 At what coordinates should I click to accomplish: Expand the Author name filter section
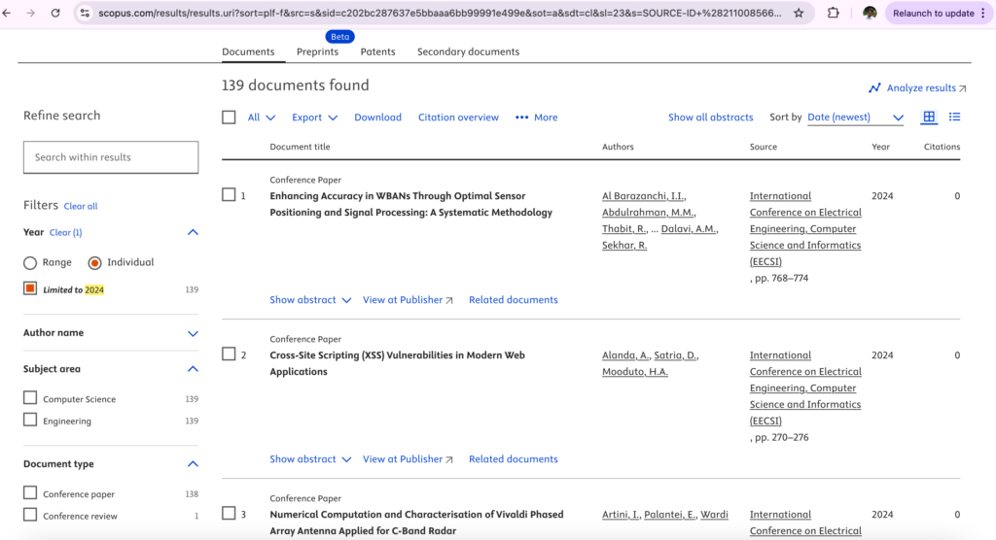[193, 333]
